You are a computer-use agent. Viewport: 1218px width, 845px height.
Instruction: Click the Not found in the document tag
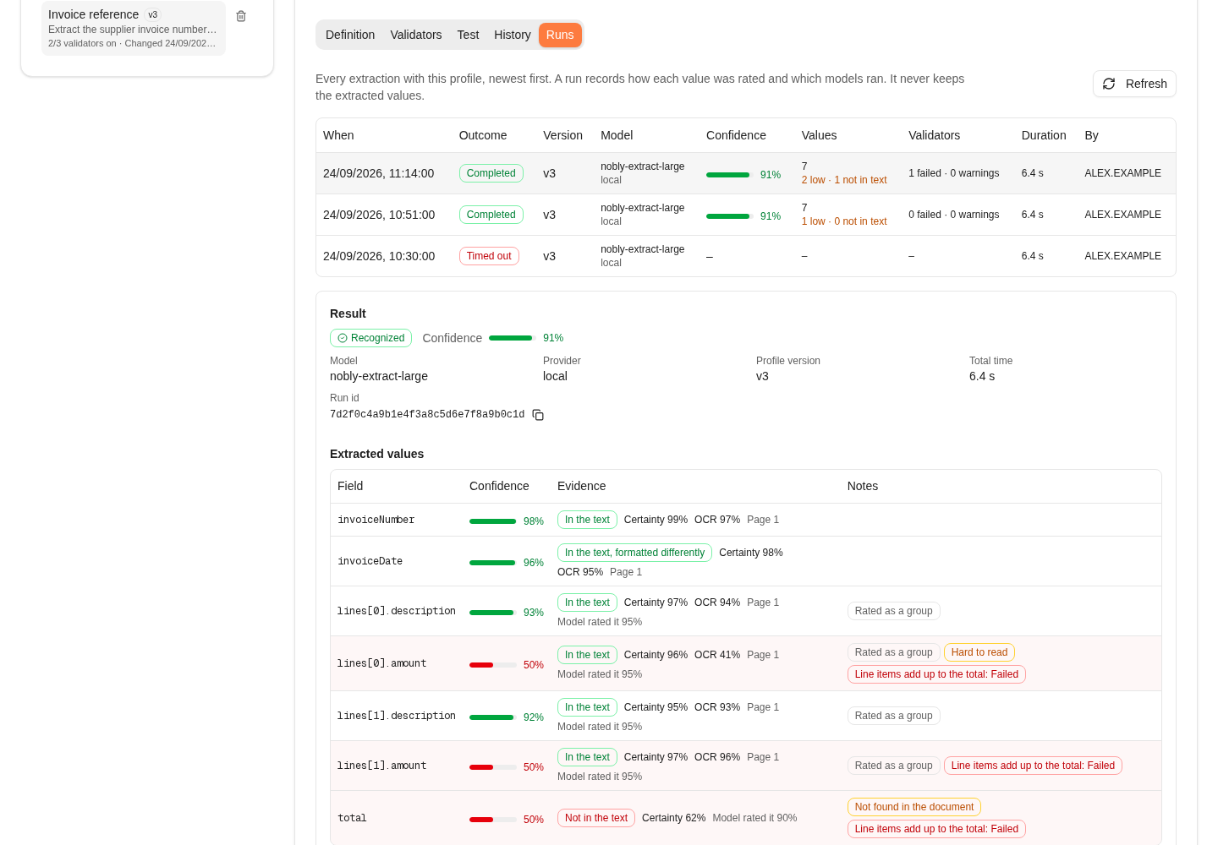pyautogui.click(x=914, y=807)
